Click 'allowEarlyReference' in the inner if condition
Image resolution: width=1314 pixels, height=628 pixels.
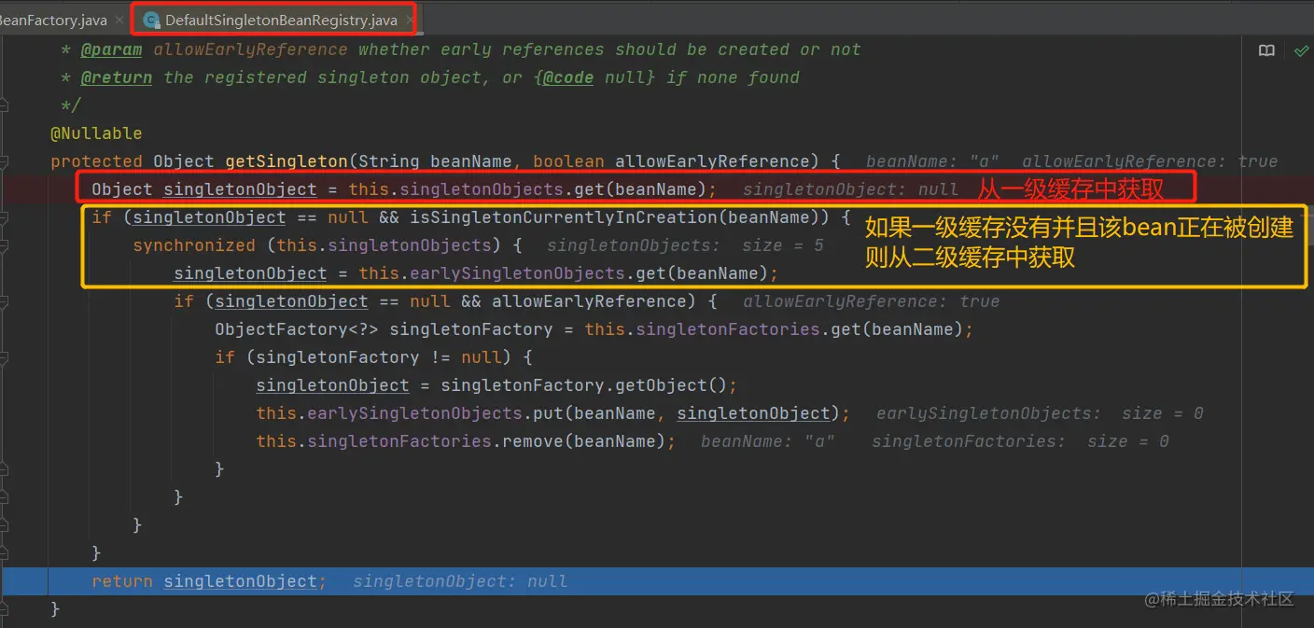click(589, 301)
